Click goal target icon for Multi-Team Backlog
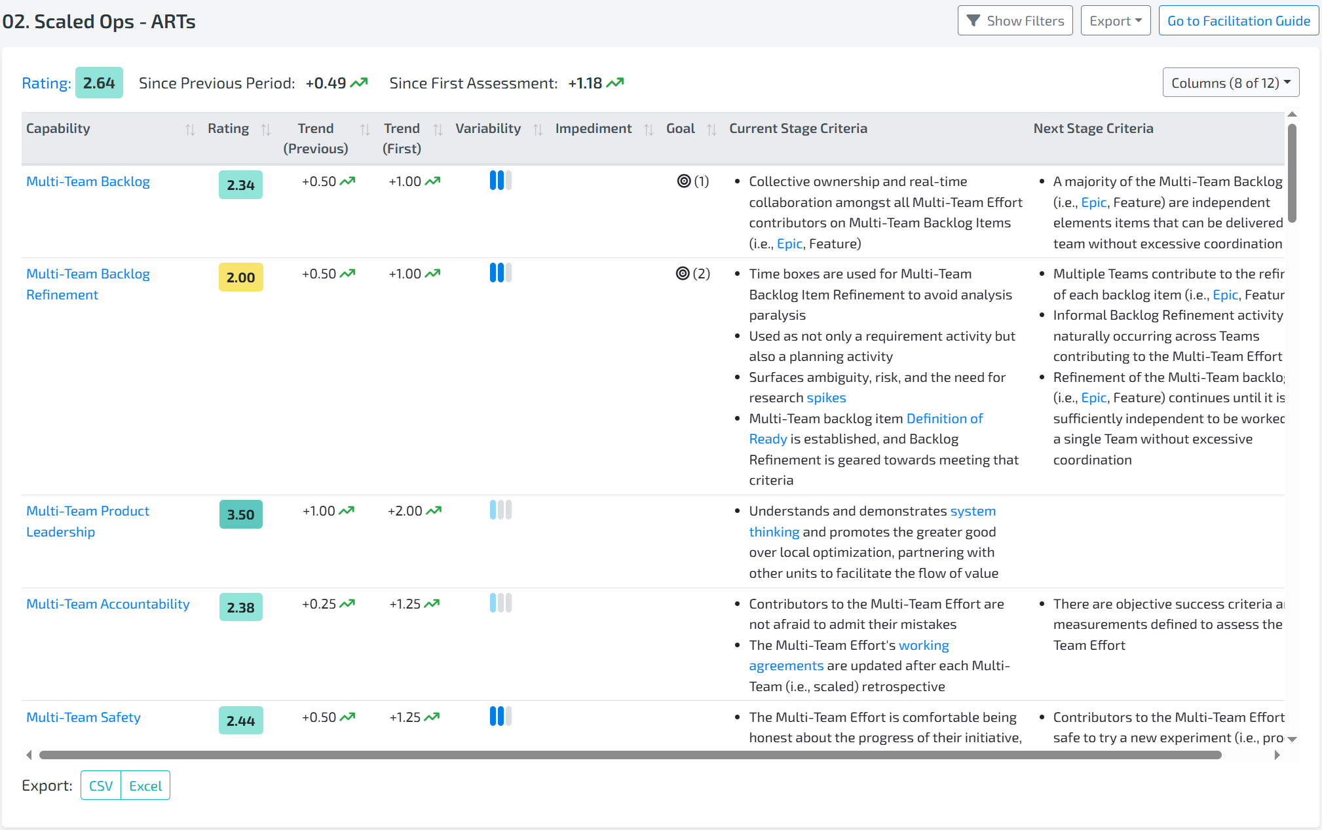 pyautogui.click(x=684, y=181)
